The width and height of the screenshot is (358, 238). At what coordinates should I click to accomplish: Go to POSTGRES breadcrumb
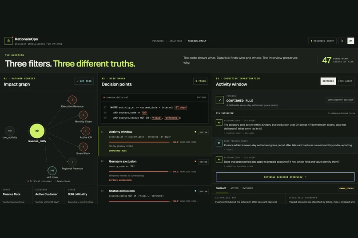click(x=158, y=41)
